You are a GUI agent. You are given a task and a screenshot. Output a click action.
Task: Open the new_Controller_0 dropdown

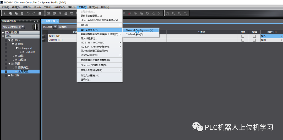23,27
